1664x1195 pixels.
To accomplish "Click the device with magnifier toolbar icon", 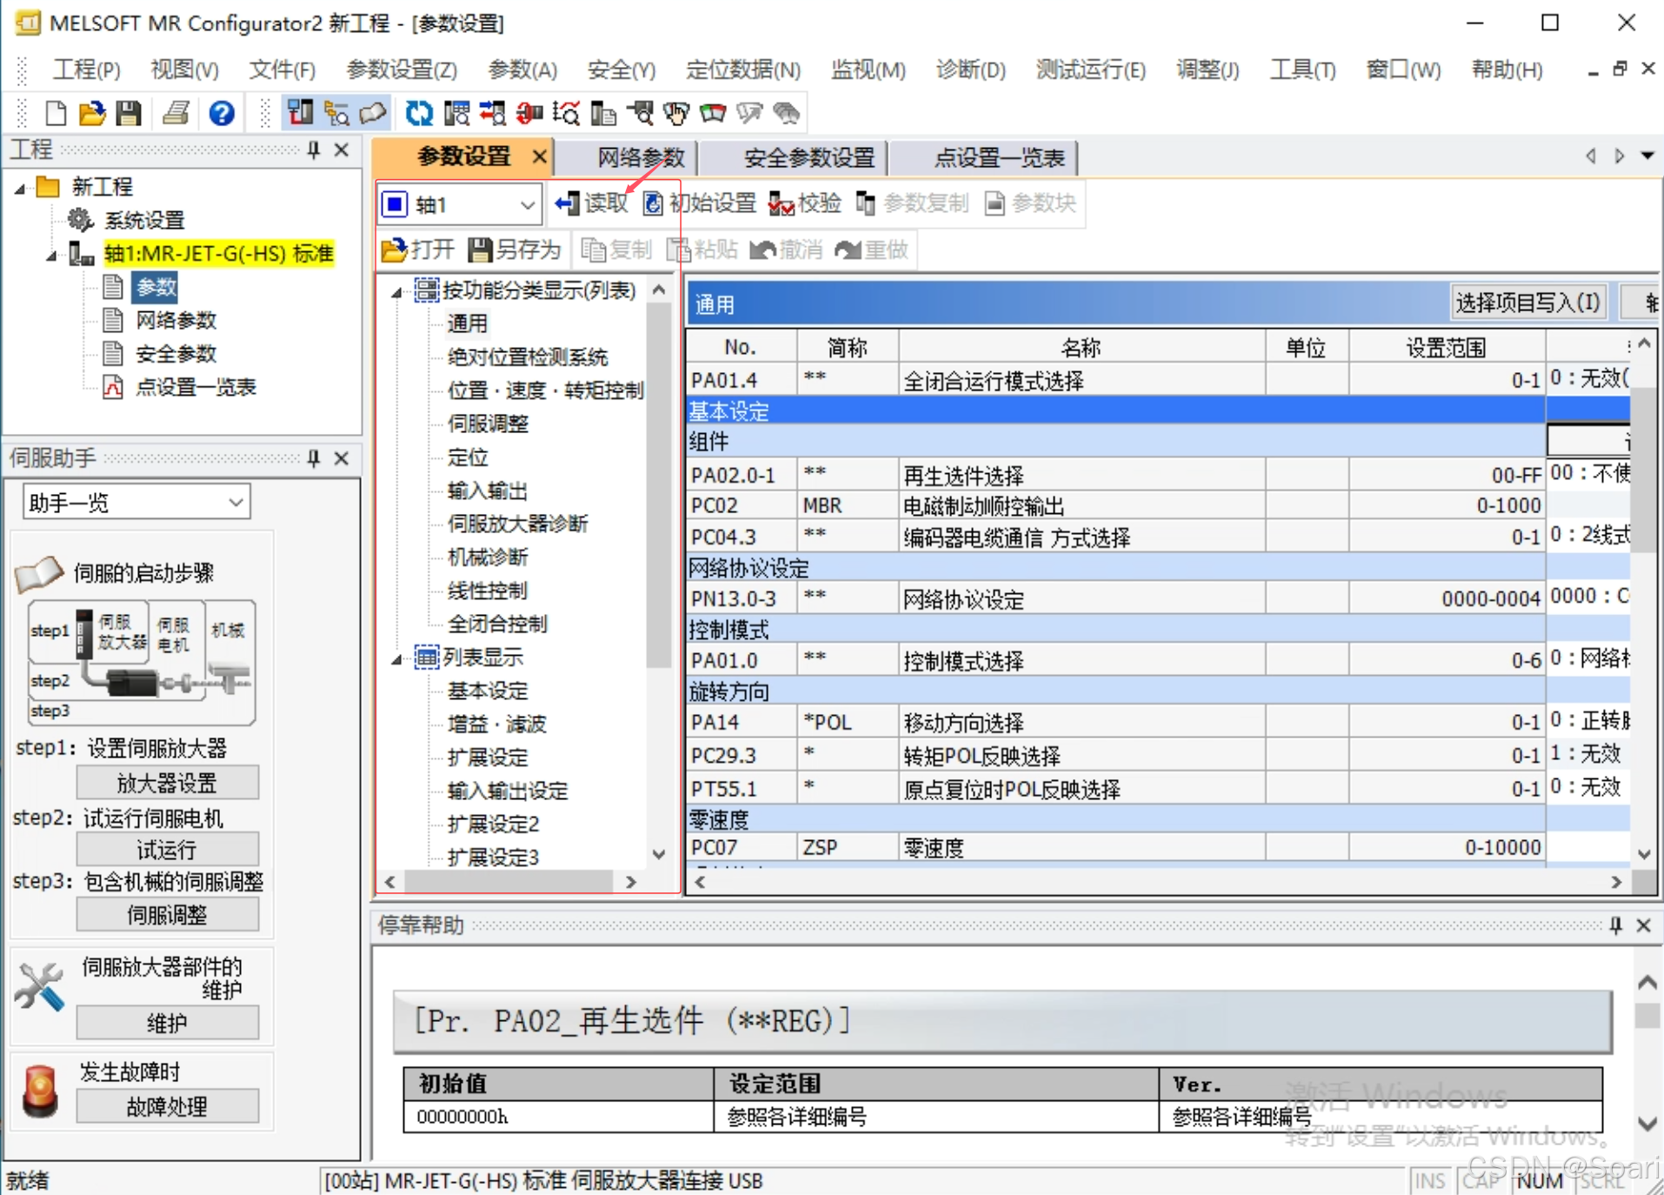I will 640,113.
